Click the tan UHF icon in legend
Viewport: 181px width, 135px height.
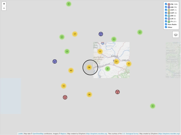(169, 13)
